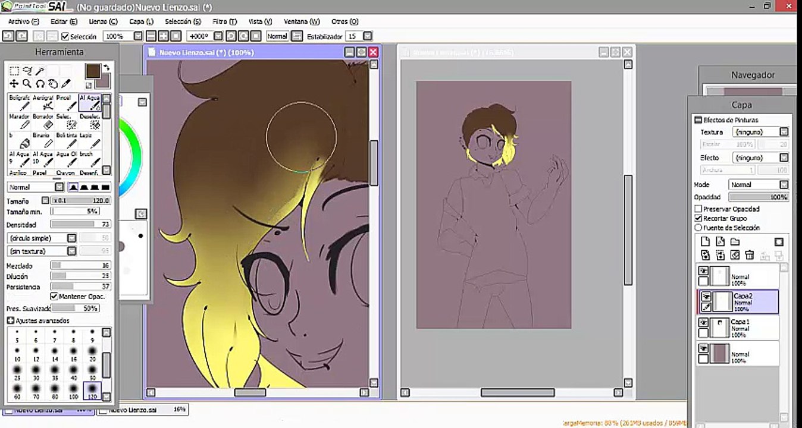802x428 pixels.
Task: Adjust the Mezclado slider
Action: (80, 266)
